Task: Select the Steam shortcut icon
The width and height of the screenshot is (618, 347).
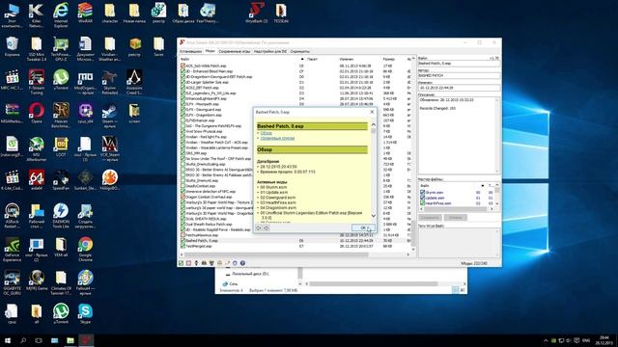Action: coord(109,116)
